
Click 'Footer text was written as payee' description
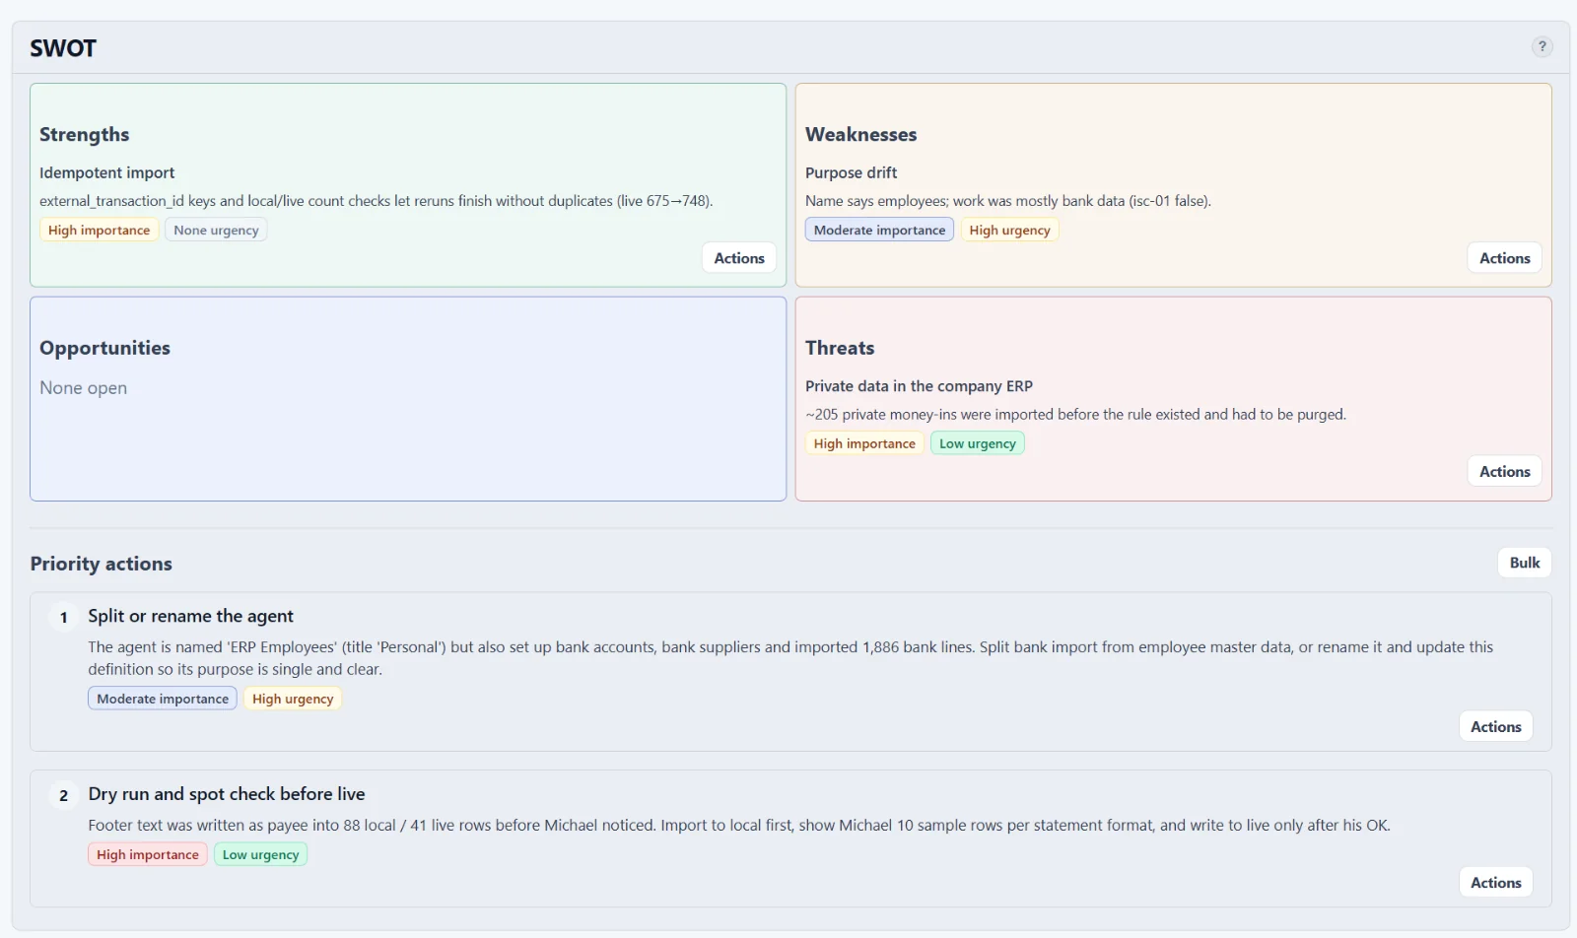(x=739, y=826)
